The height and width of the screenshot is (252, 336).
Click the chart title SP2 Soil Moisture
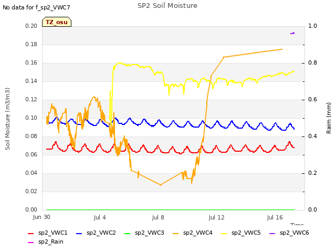pos(167,6)
